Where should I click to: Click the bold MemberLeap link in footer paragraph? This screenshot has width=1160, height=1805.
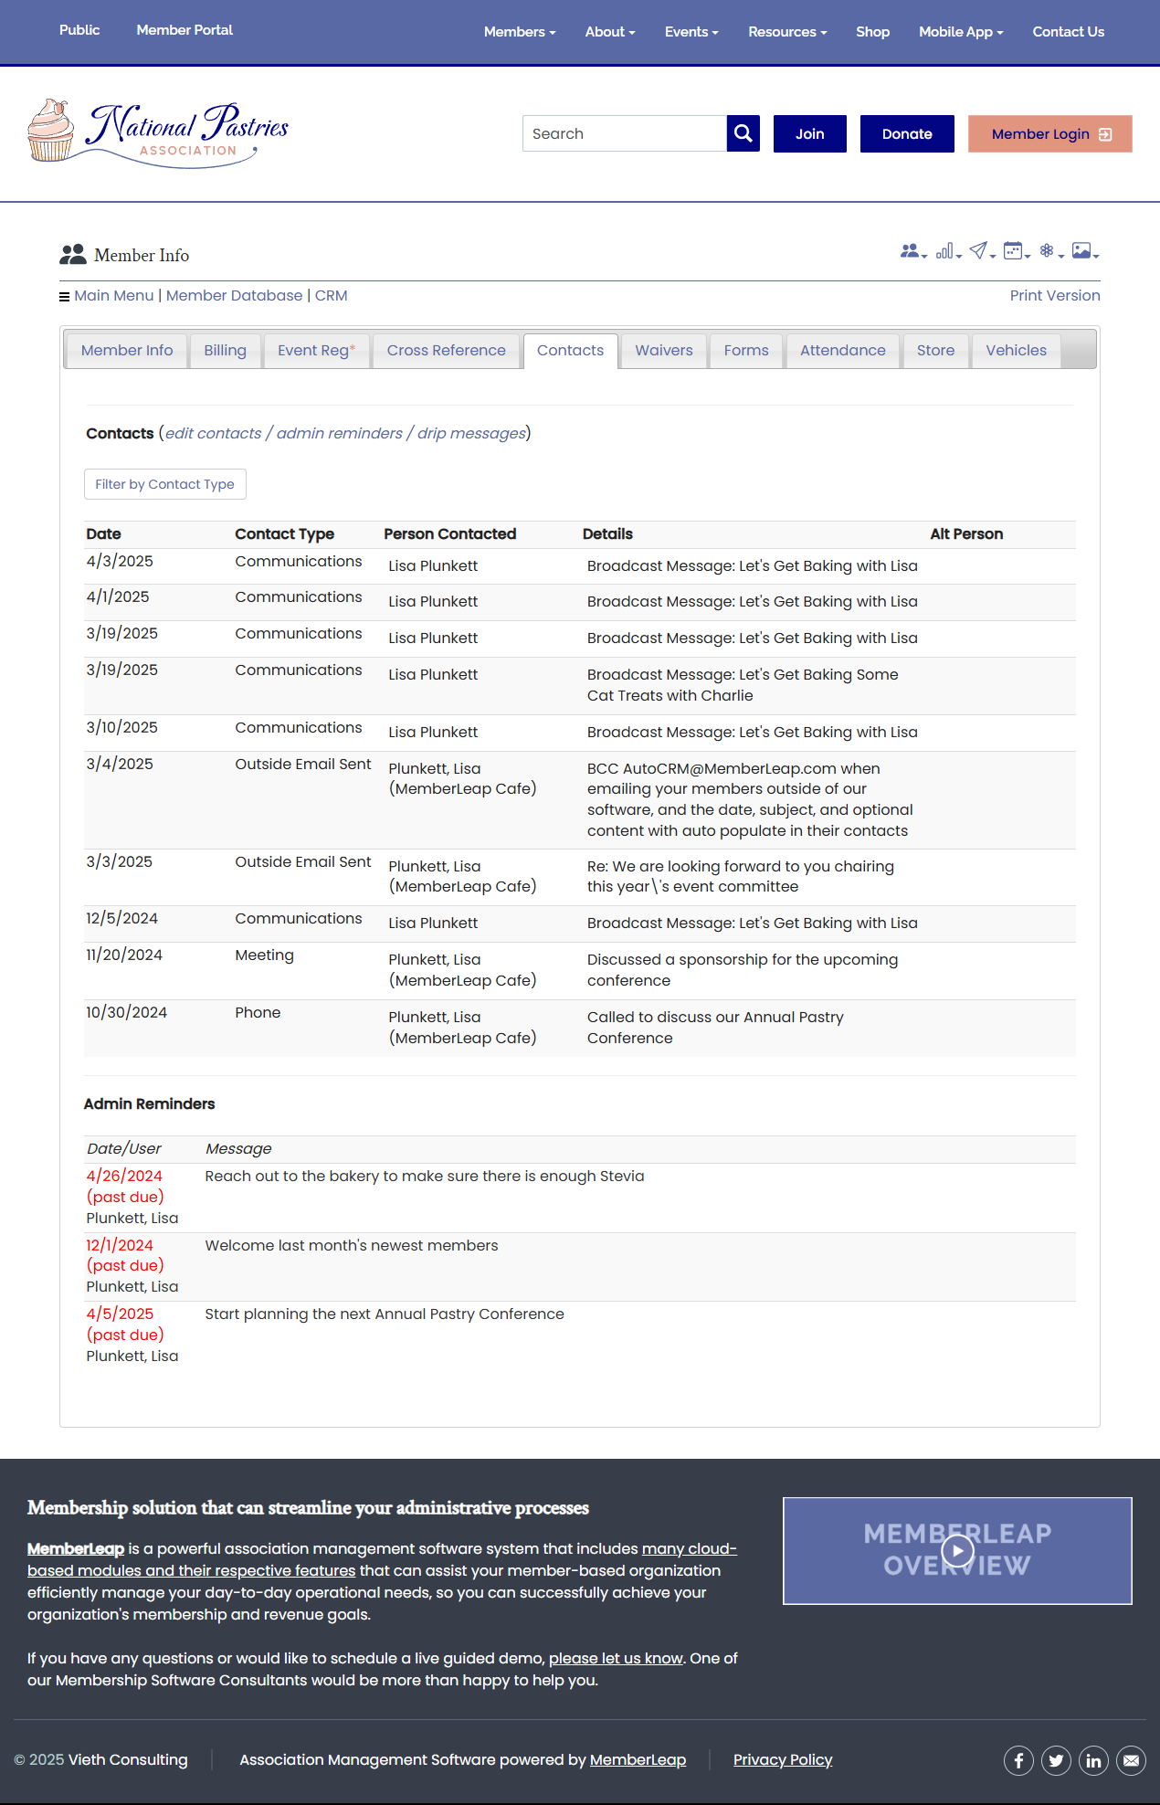click(76, 1548)
